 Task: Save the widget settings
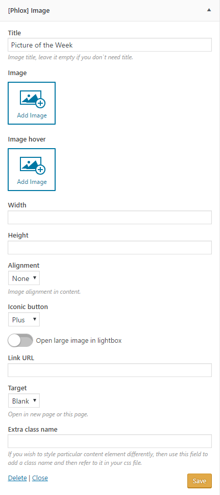tap(200, 481)
